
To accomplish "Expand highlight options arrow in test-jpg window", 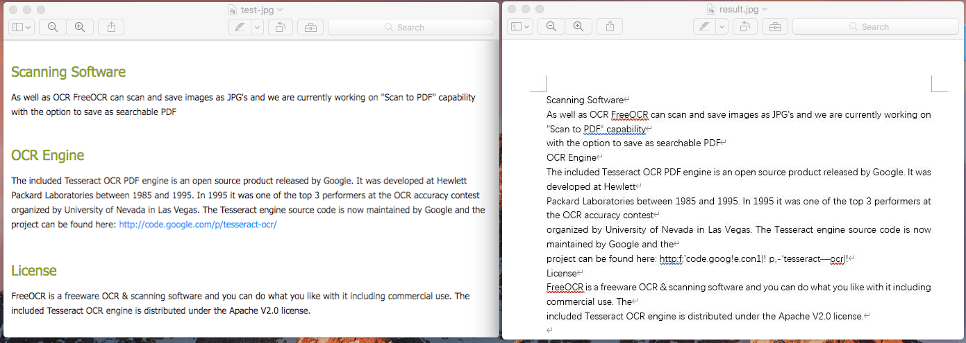I will point(257,27).
